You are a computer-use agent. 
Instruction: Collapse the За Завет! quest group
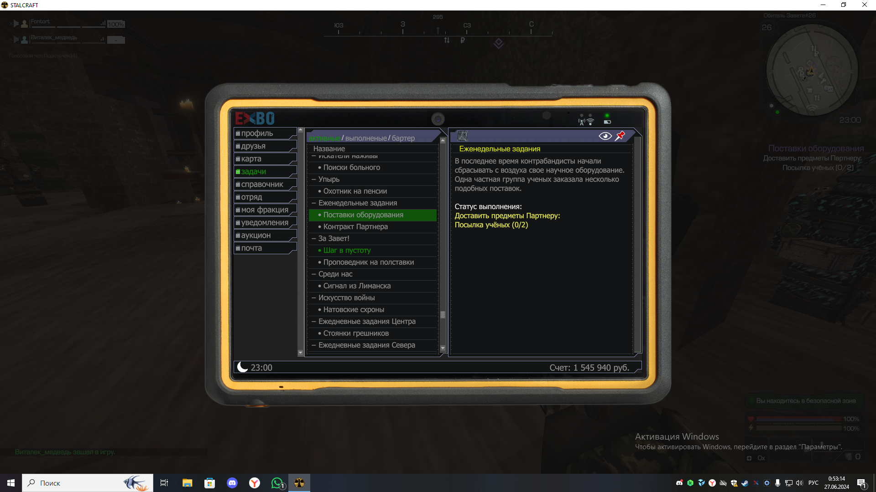coord(314,239)
